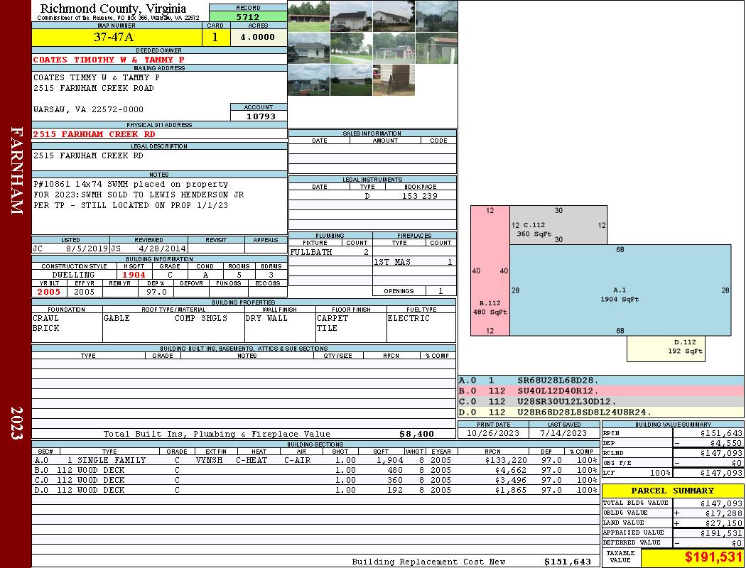Click the 1ST MAS fireplace type row

(414, 262)
